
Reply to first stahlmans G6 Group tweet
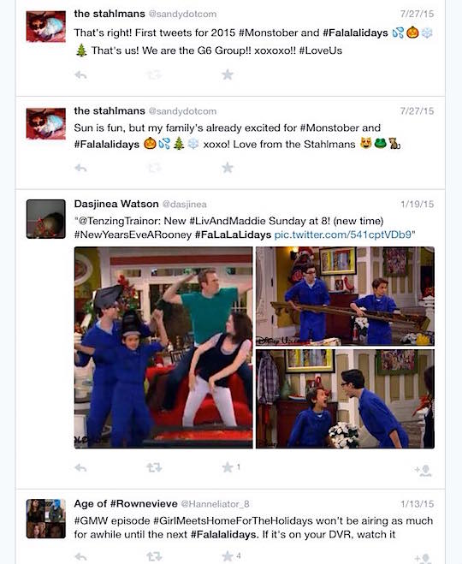tap(80, 74)
